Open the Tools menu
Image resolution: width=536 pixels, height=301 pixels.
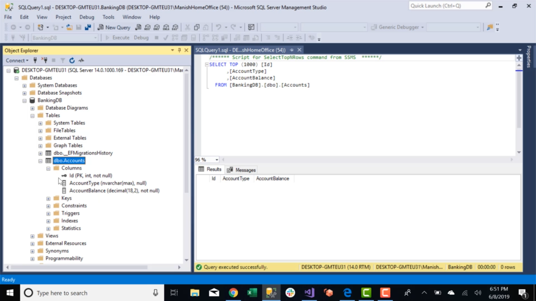(x=109, y=17)
